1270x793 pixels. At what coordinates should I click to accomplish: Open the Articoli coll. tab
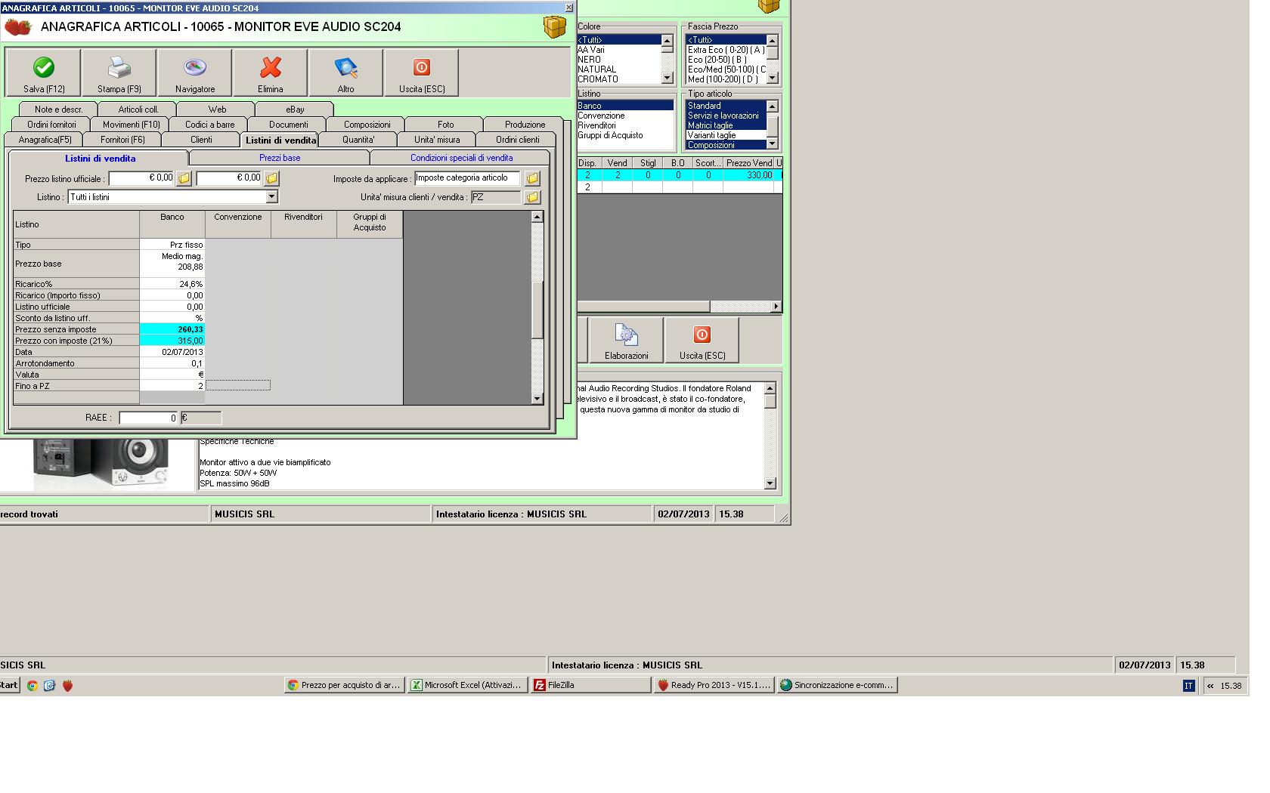[138, 110]
